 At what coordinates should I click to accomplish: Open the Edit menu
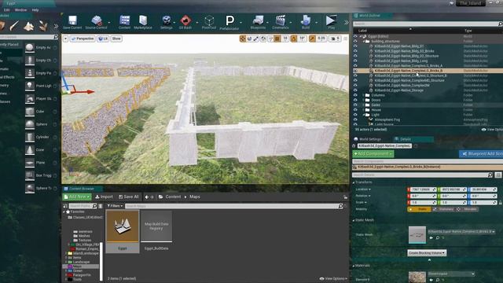click(6, 10)
